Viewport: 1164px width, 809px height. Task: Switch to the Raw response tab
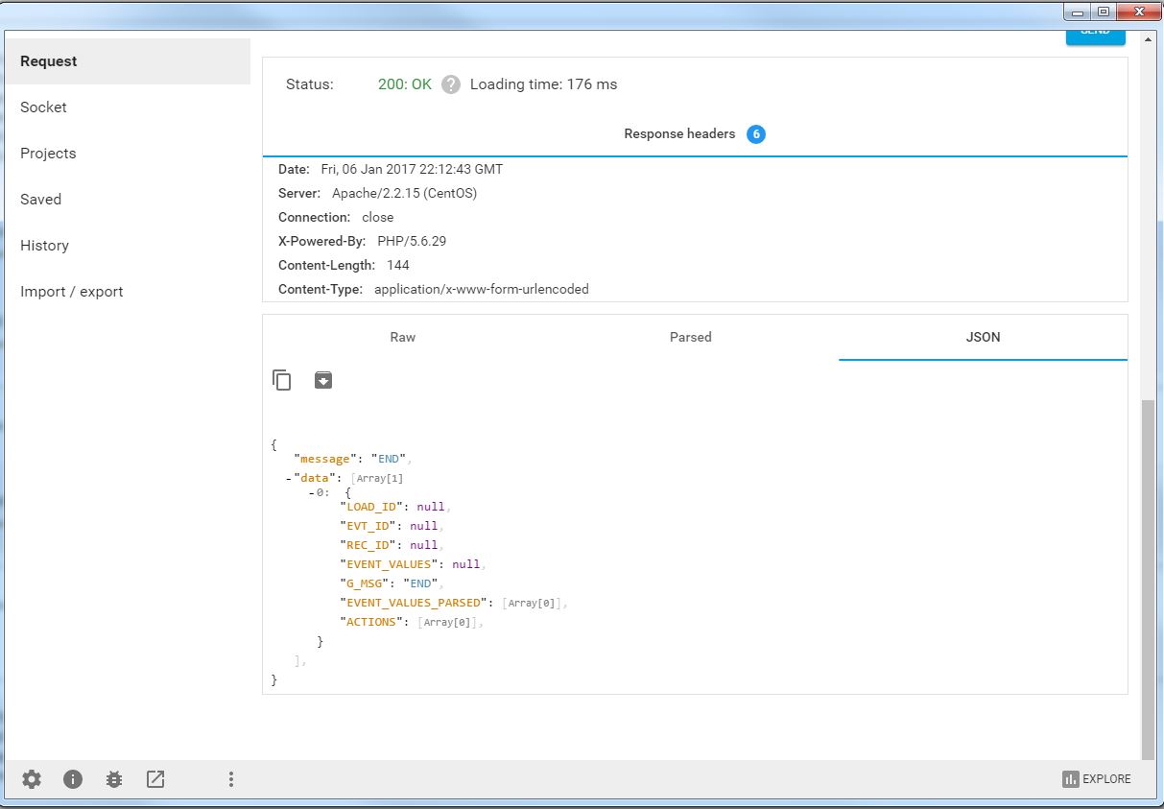click(403, 337)
